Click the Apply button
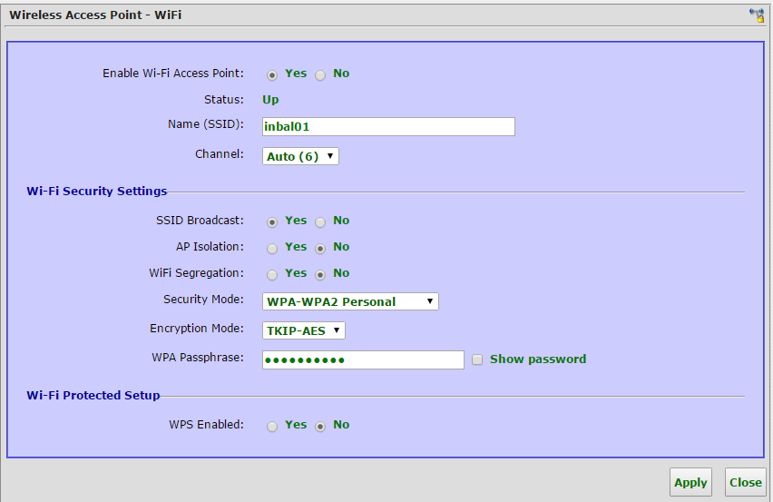Screen dimensions: 773x502 pyautogui.click(x=690, y=482)
